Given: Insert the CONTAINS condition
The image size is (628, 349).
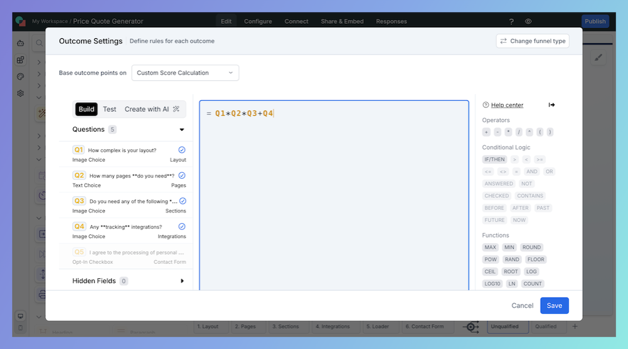Looking at the screenshot, I should pyautogui.click(x=530, y=196).
